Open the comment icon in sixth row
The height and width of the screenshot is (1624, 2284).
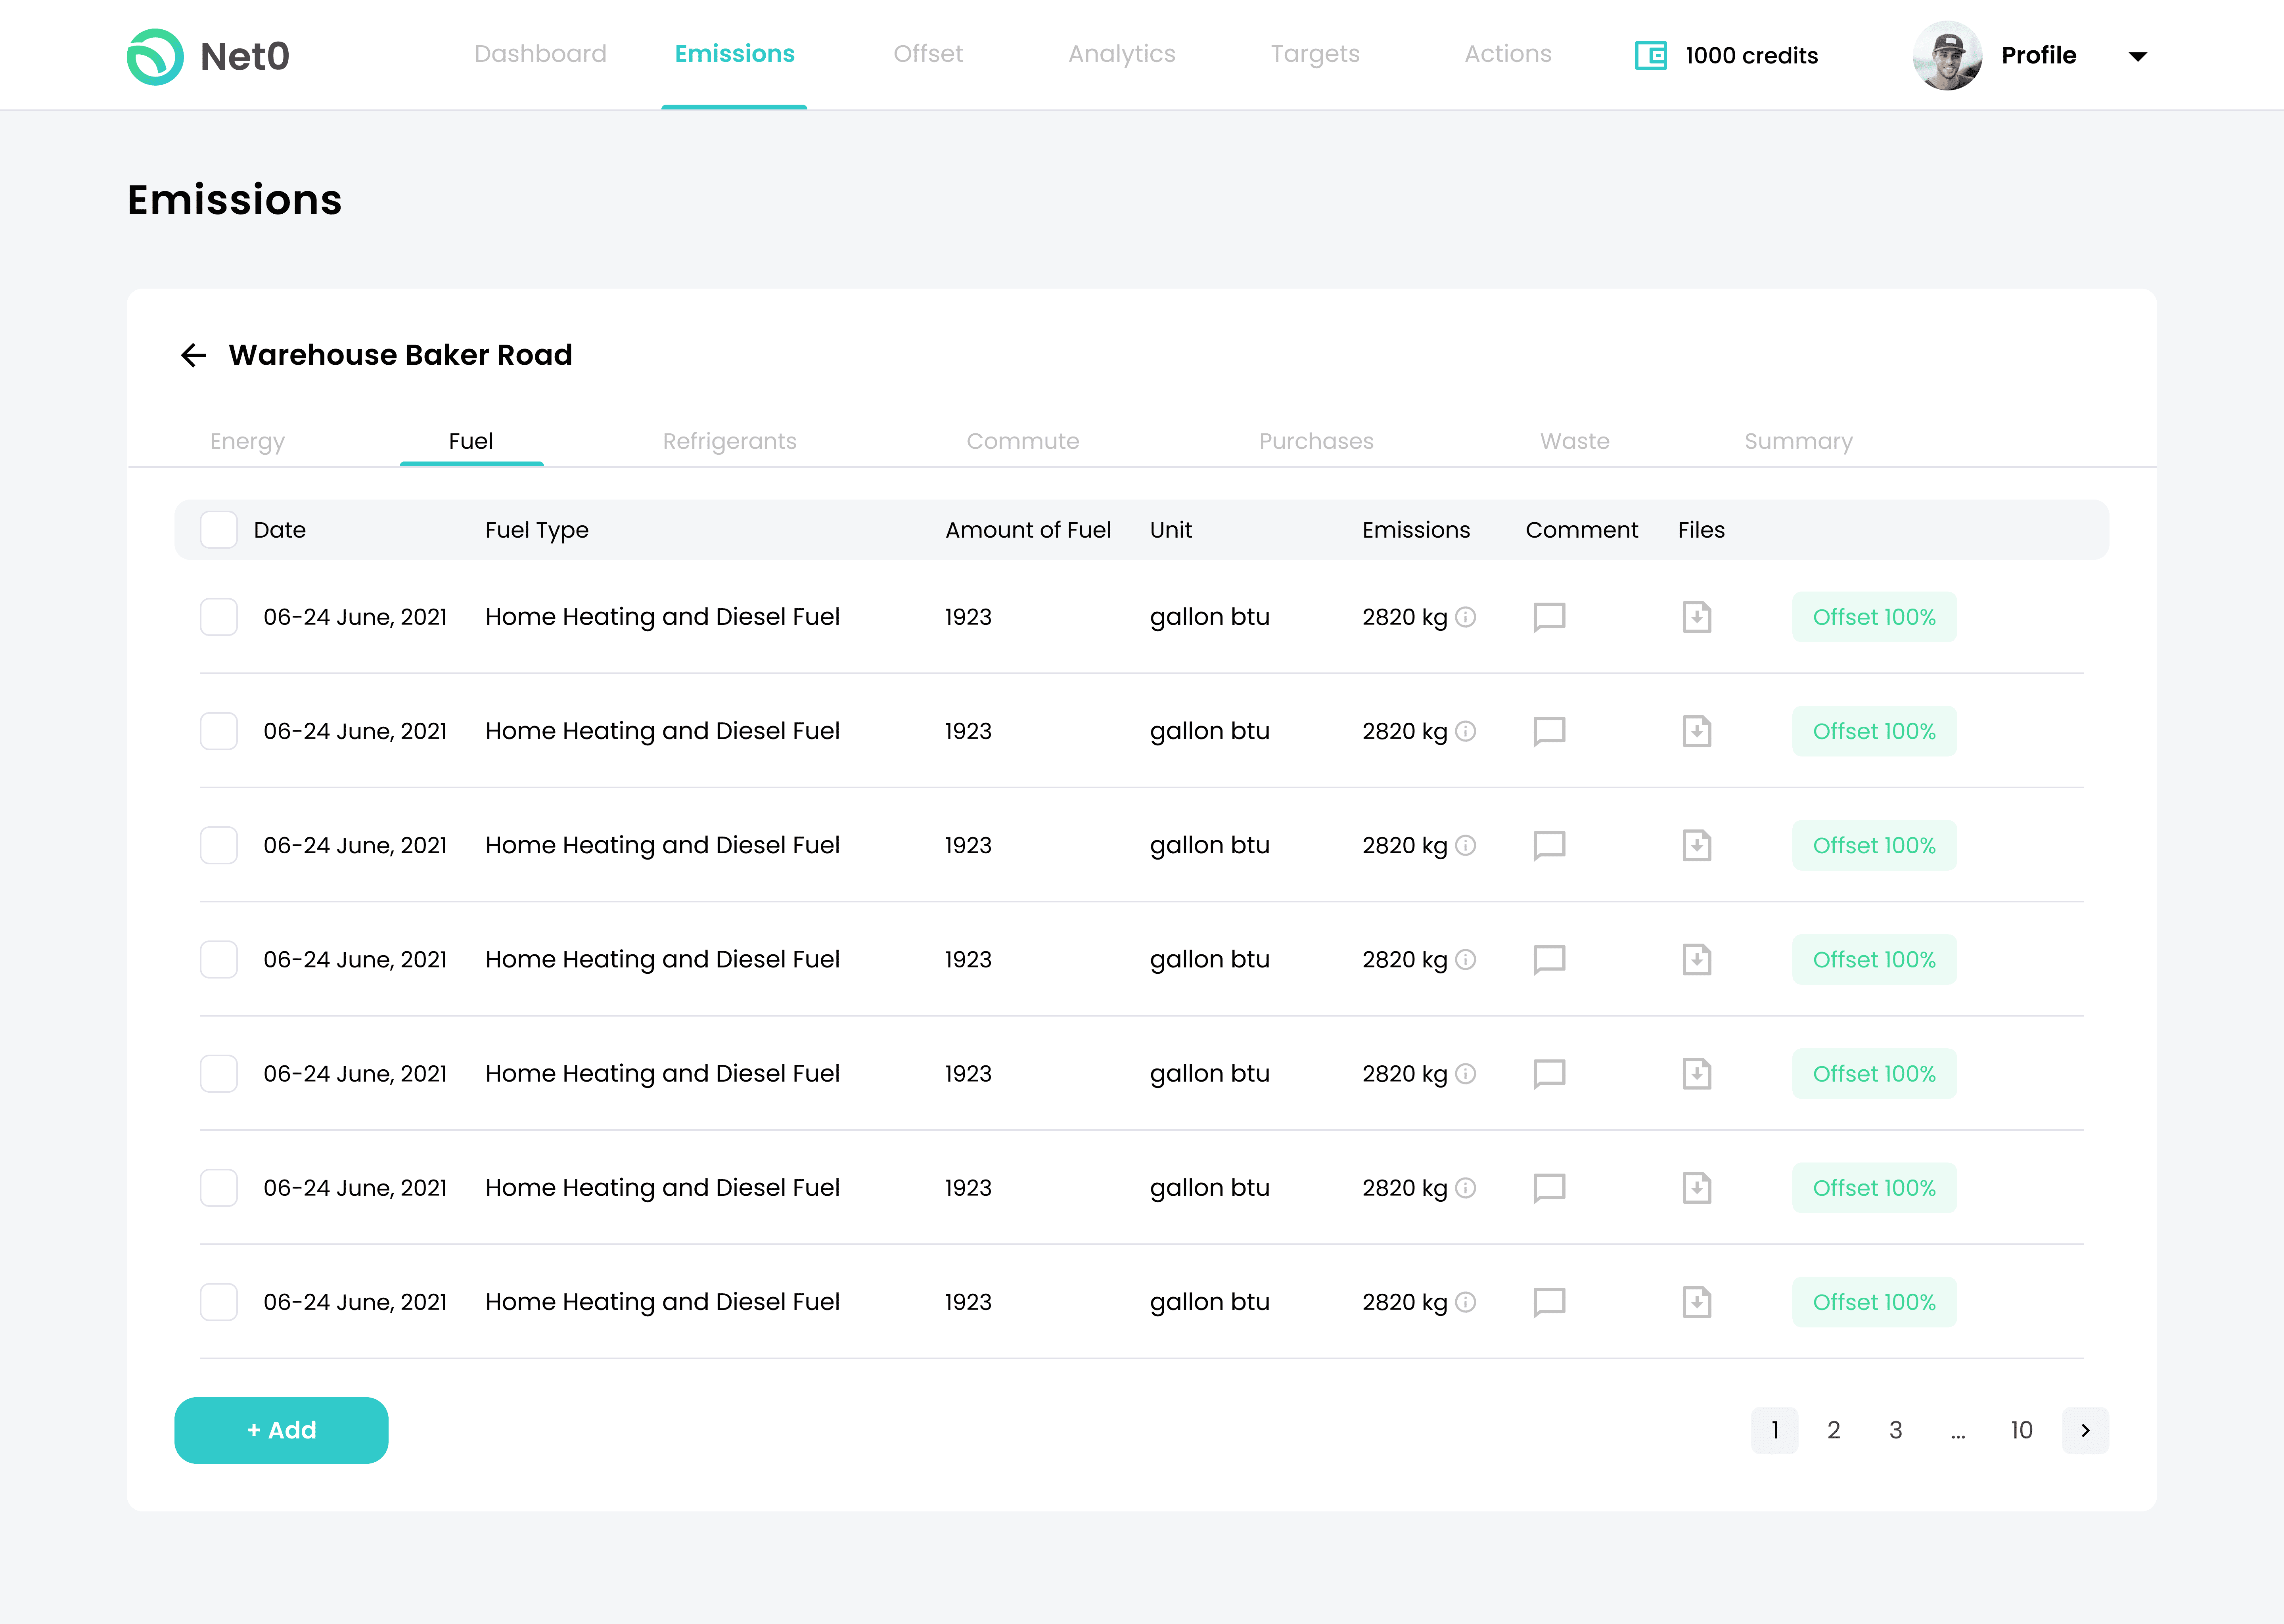(x=1549, y=1187)
